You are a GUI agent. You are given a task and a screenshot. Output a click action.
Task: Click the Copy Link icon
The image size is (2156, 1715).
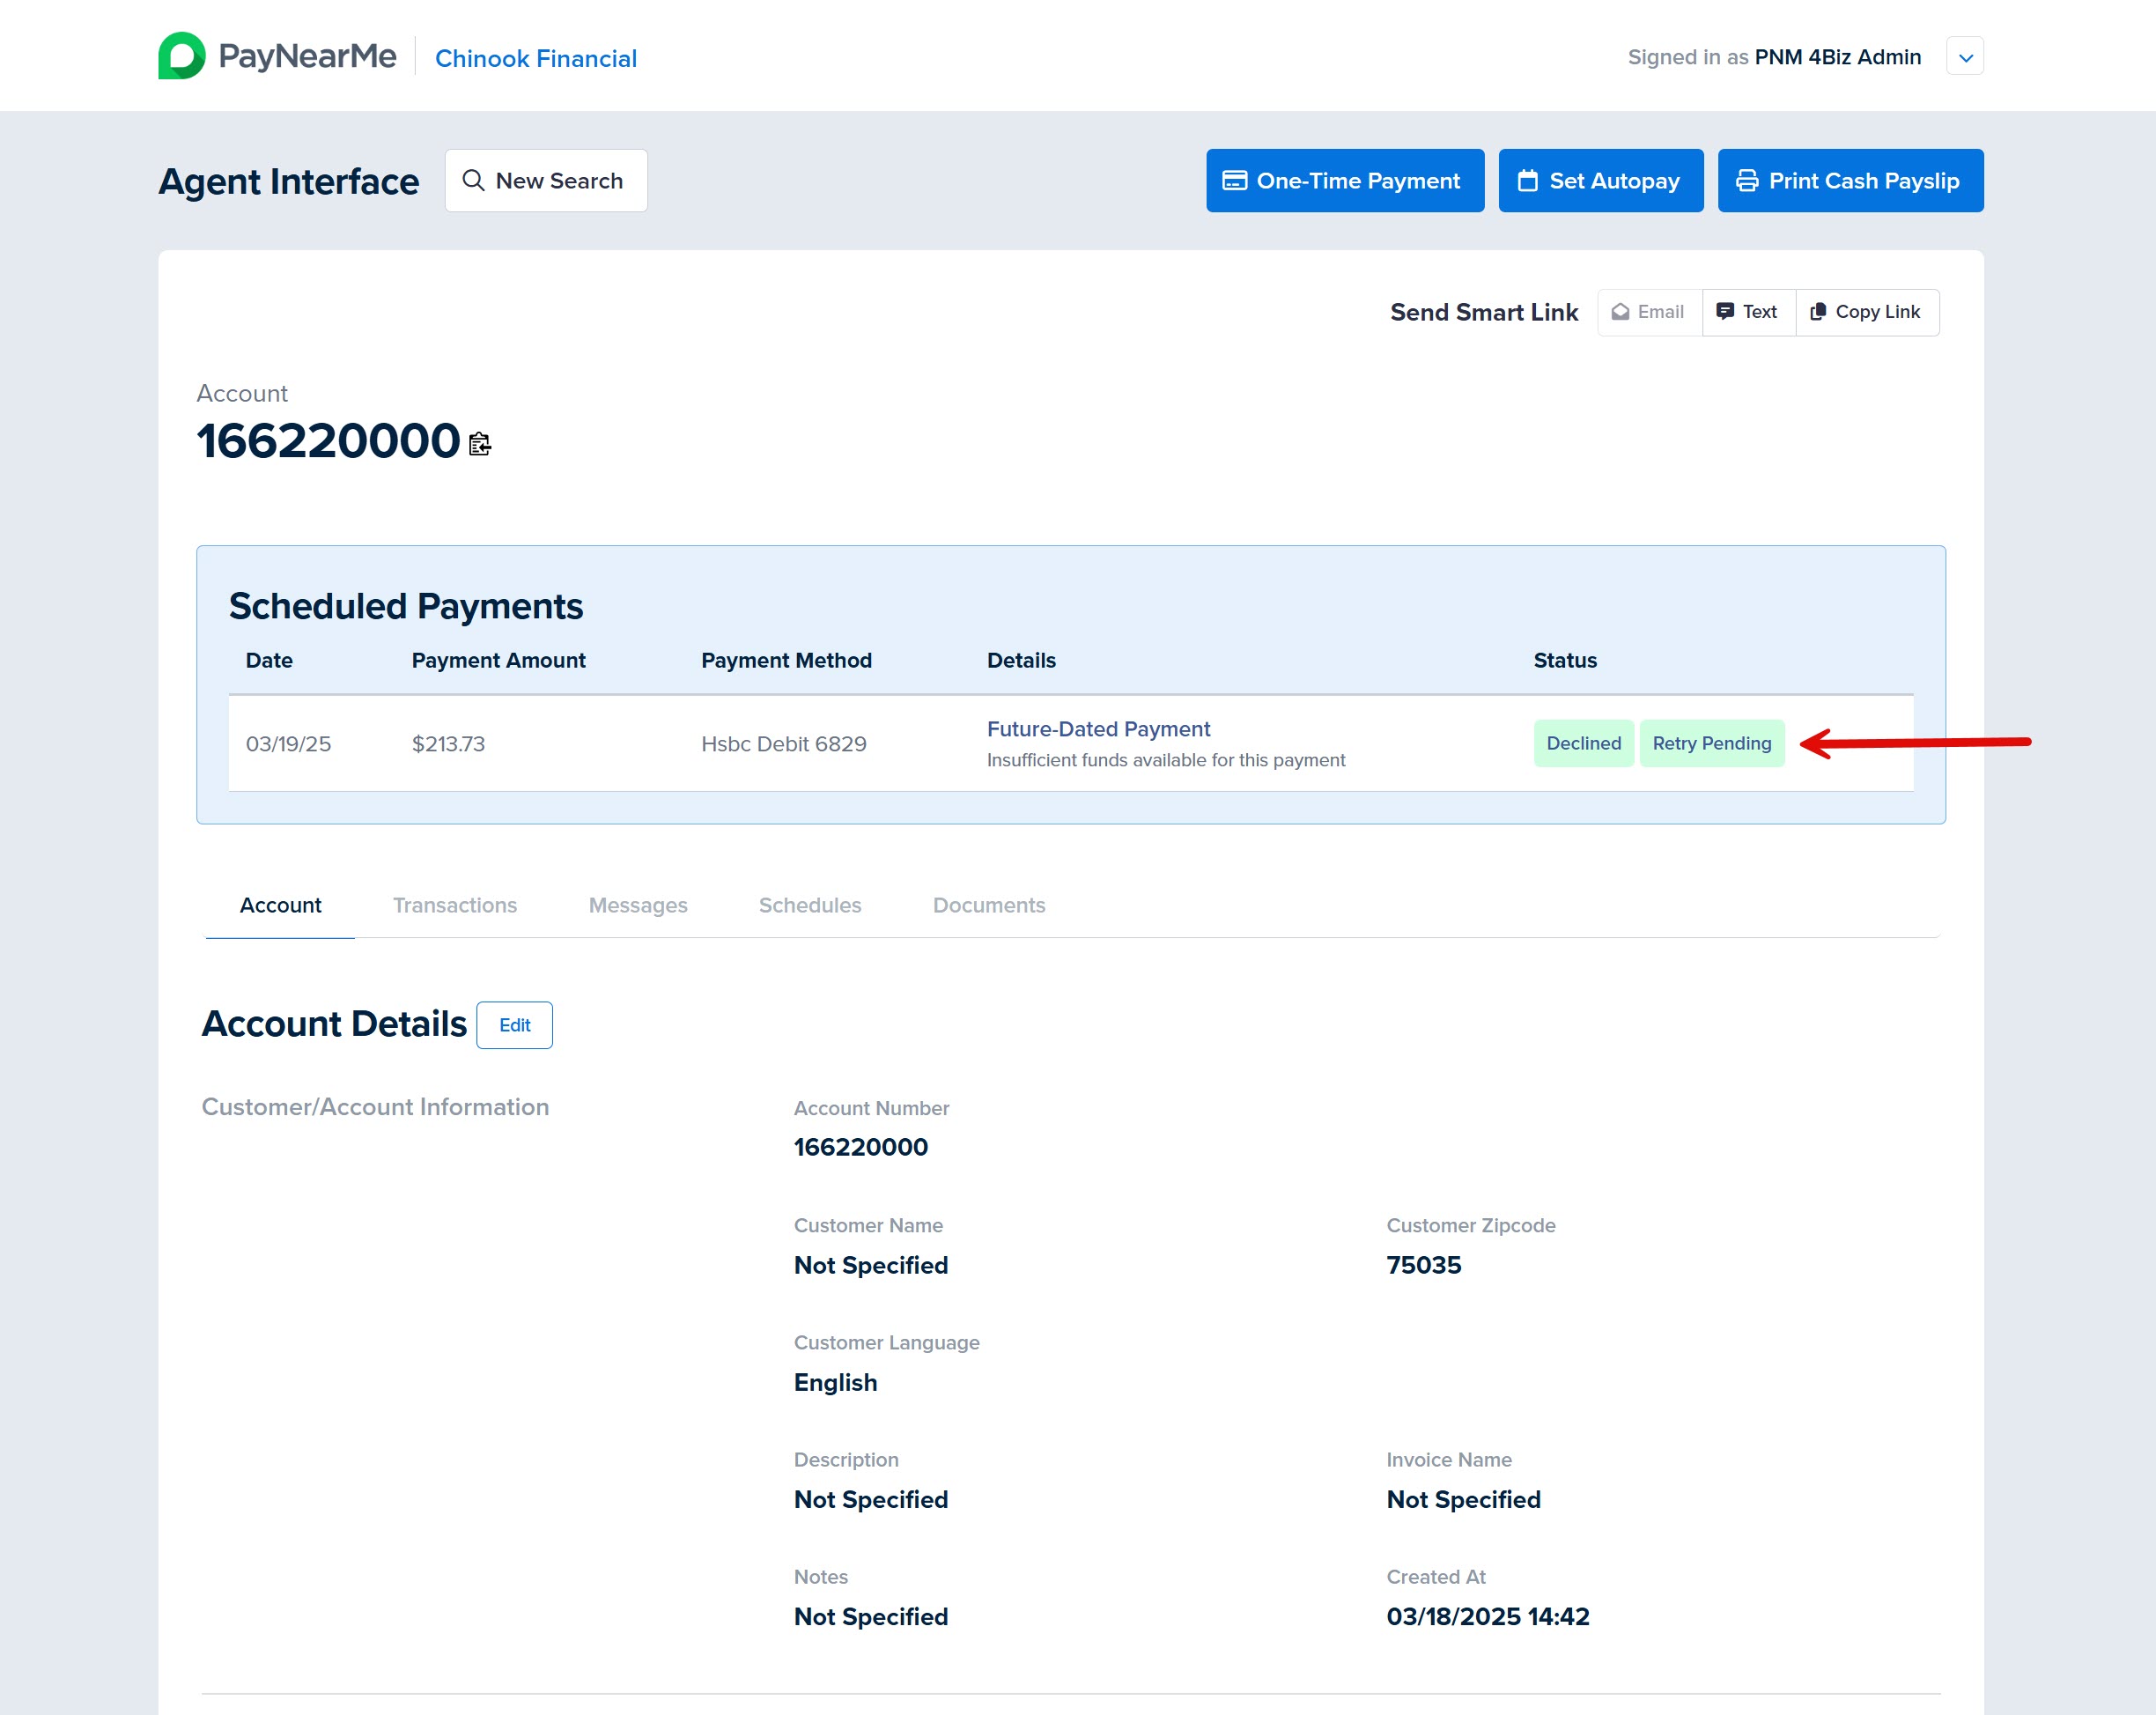coord(1818,312)
